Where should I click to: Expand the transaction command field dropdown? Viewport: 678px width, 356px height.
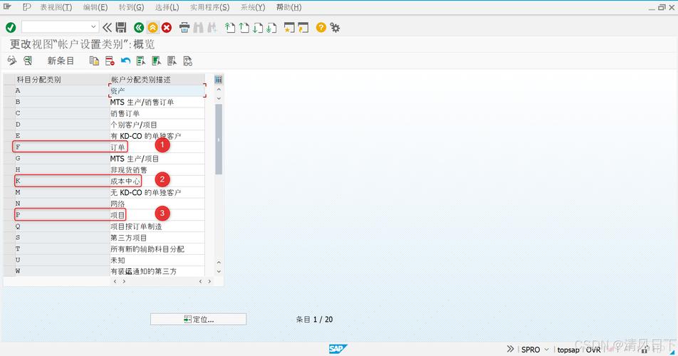[x=93, y=27]
